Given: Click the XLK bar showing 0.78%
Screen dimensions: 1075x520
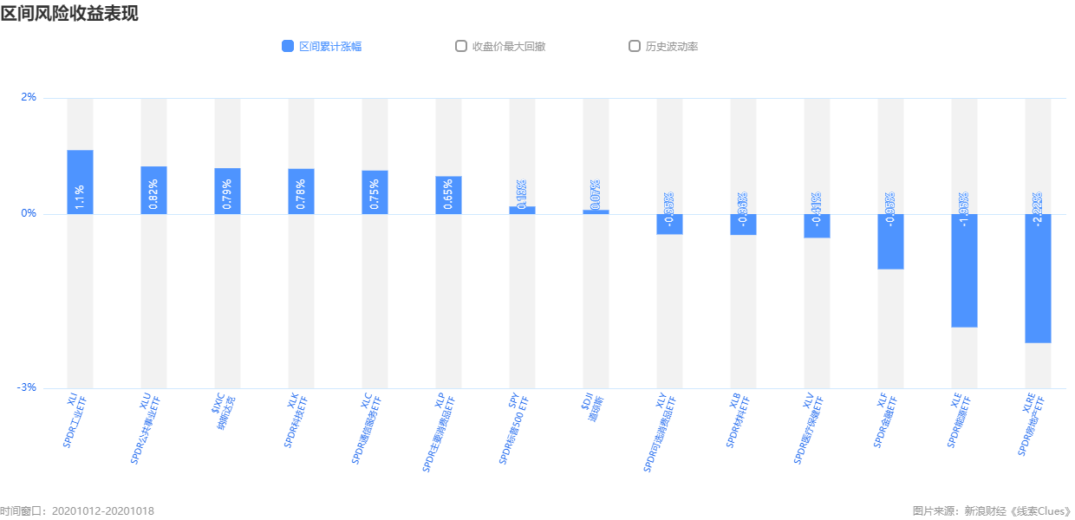Looking at the screenshot, I should tap(301, 192).
